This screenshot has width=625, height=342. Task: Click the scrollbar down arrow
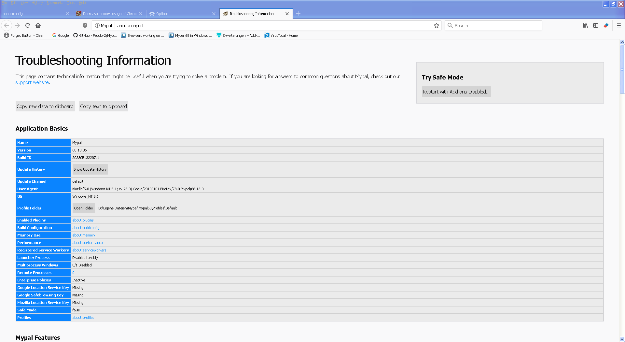622,339
